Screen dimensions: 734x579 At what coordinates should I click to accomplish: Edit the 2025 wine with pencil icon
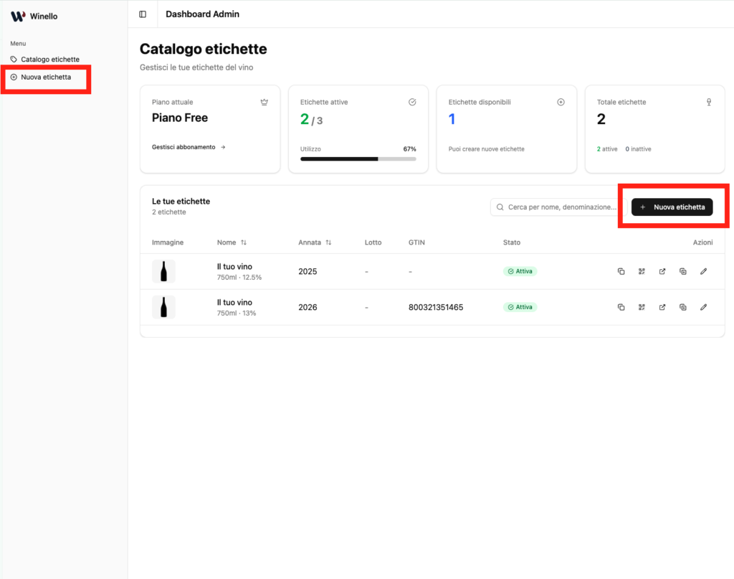[703, 271]
